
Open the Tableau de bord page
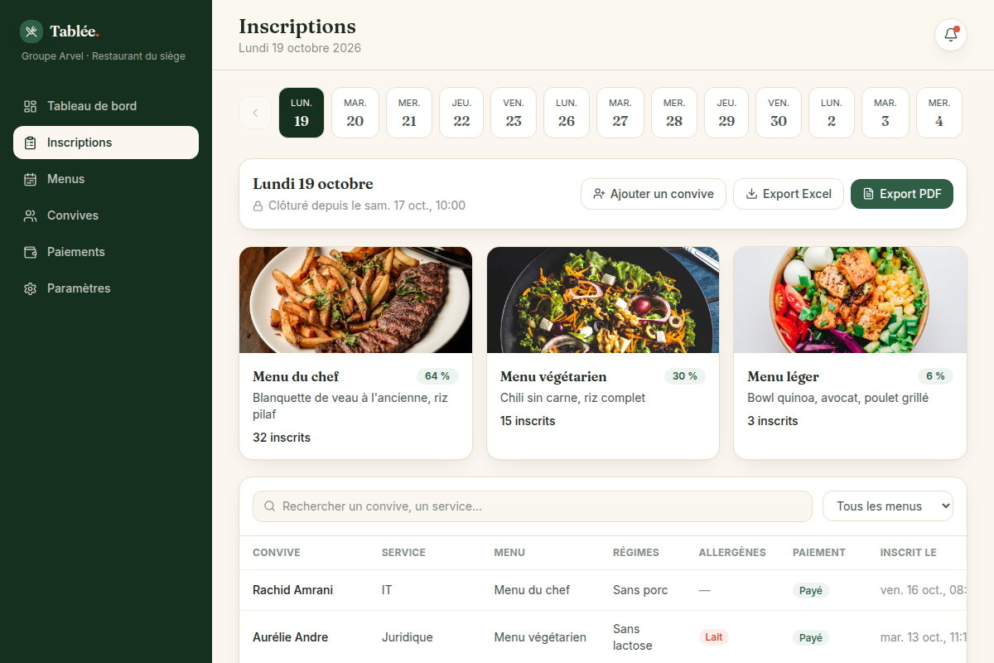click(x=106, y=106)
